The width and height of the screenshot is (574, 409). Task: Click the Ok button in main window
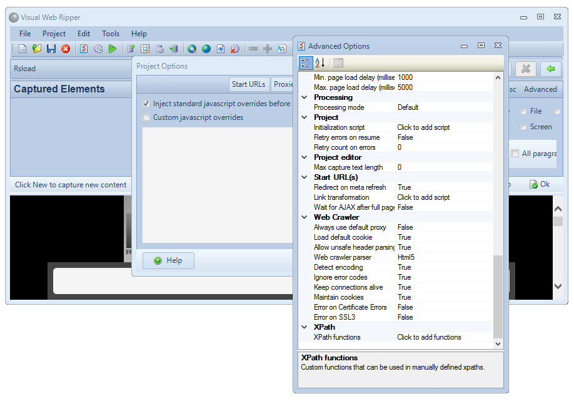pos(540,184)
